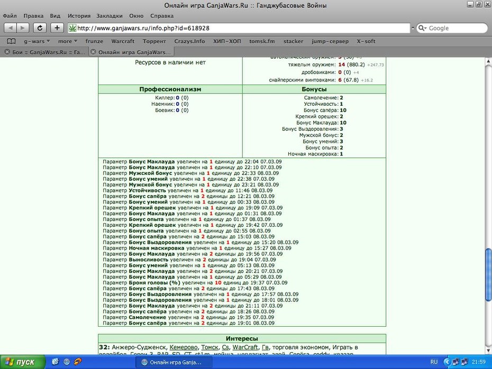Expand hidden tray icons arrow
Image resolution: width=492 pixels, height=369 pixels.
click(447, 362)
